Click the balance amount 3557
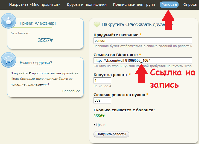The height and width of the screenshot is (144, 199). click(43, 40)
